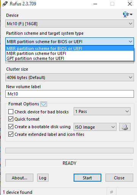The height and width of the screenshot is (195, 137).
Task: Open the Log window
Action: click(x=43, y=178)
